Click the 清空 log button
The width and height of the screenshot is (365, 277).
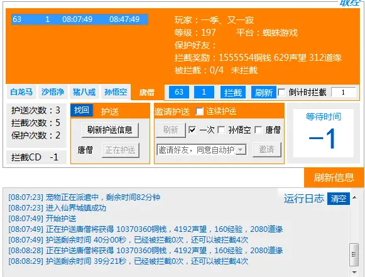339,199
